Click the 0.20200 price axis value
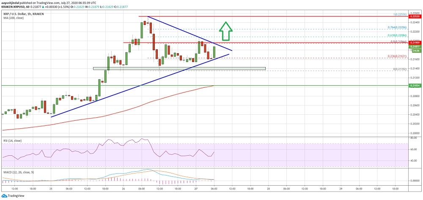 [415, 124]
